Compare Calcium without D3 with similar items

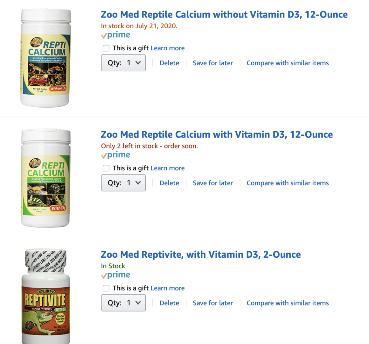288,63
